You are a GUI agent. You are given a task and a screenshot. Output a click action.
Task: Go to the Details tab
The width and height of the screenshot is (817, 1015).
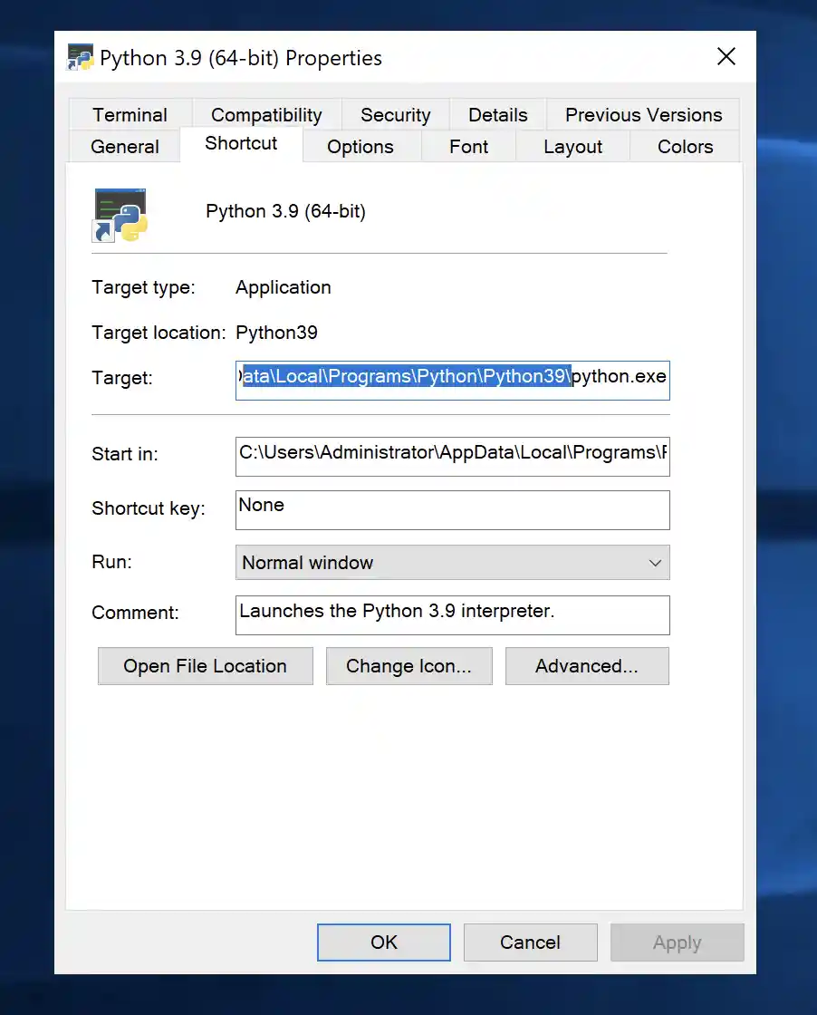[497, 115]
